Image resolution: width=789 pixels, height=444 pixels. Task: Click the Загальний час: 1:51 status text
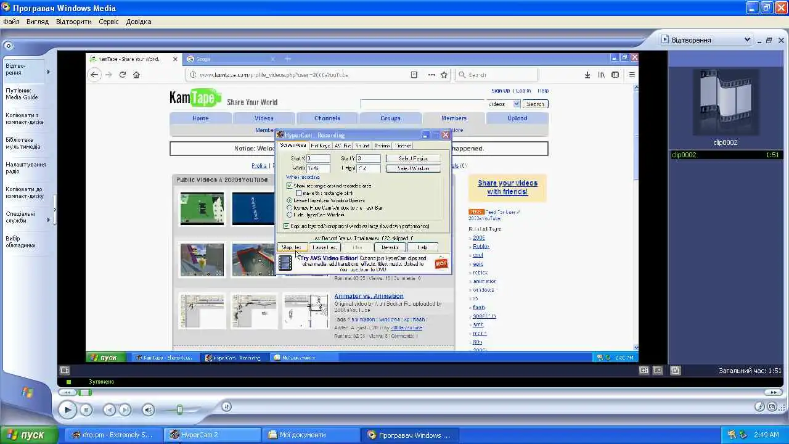point(750,371)
